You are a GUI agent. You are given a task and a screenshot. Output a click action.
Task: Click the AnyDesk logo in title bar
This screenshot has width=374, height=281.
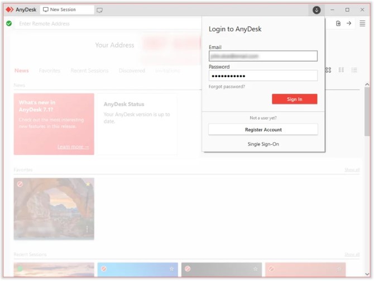click(x=9, y=9)
